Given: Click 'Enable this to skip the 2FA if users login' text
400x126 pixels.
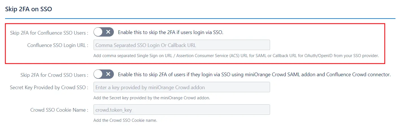Looking at the screenshot, I should [x=170, y=32].
